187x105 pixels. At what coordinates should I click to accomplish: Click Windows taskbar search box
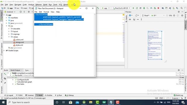pyautogui.click(x=30, y=102)
